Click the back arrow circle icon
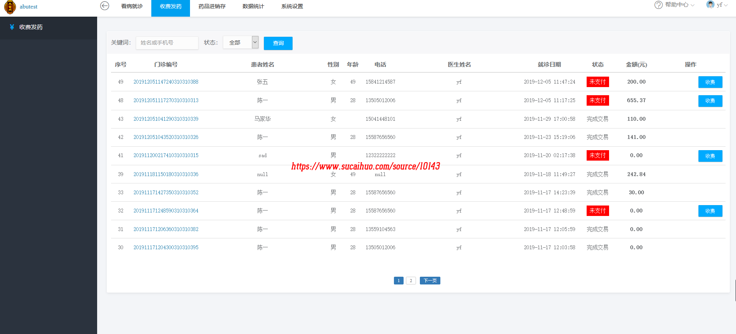 click(x=104, y=6)
